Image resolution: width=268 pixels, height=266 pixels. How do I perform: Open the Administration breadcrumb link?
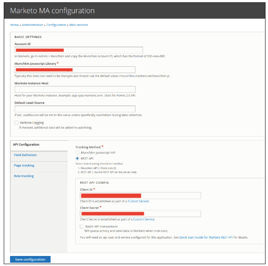[x=33, y=25]
